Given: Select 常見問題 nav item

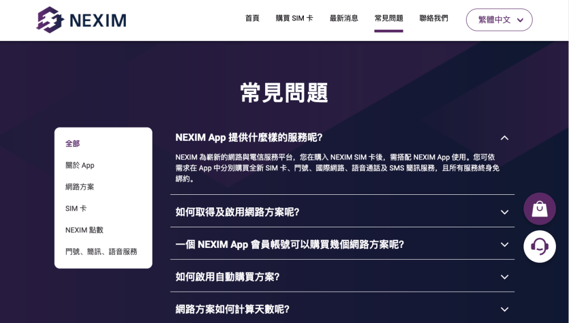Looking at the screenshot, I should click(x=389, y=18).
